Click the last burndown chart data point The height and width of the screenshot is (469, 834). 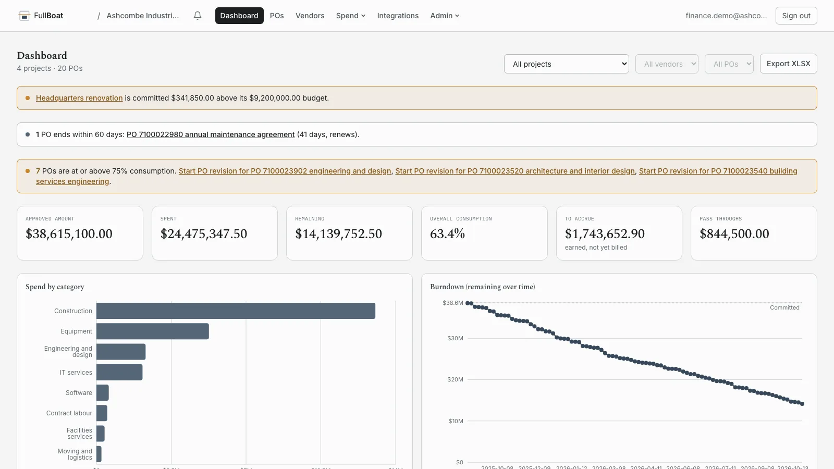802,404
